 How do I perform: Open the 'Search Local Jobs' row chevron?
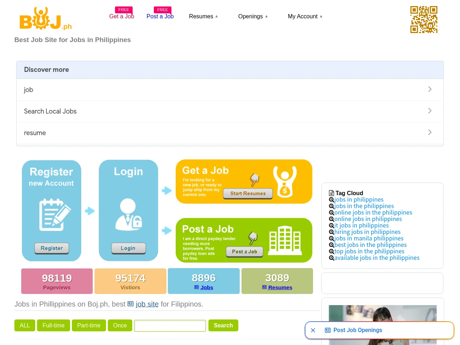[430, 111]
